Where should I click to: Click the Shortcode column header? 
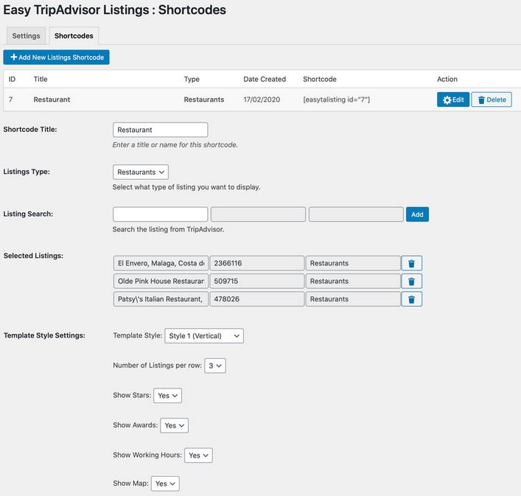320,79
